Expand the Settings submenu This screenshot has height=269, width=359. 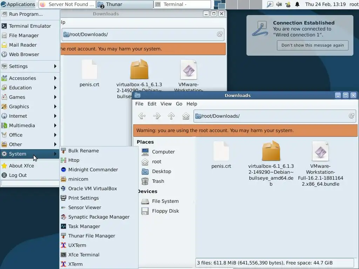[x=30, y=66]
